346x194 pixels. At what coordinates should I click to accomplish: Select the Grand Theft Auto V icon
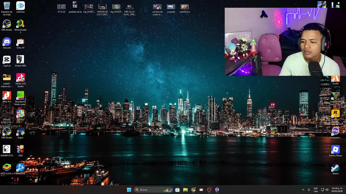coord(335,98)
